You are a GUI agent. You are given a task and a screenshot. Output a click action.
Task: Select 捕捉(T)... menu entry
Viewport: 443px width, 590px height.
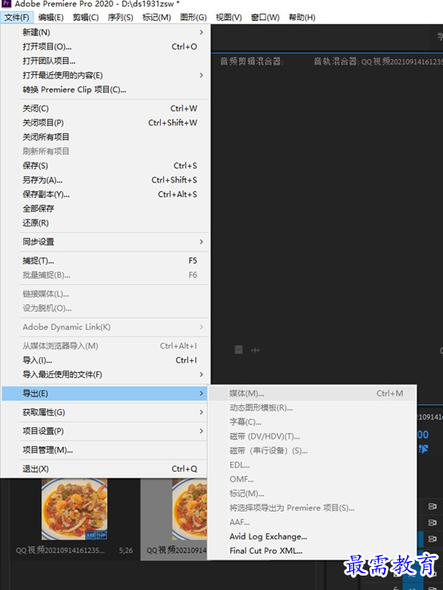tap(106, 261)
